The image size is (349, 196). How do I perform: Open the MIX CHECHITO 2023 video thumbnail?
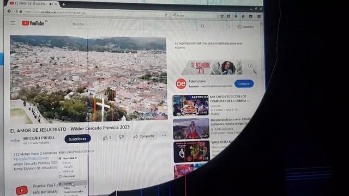(x=191, y=106)
